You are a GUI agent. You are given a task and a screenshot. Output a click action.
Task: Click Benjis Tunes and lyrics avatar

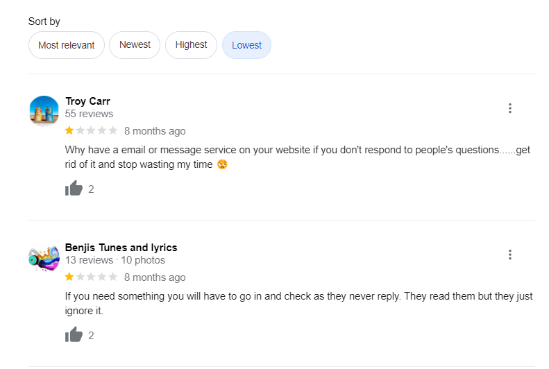coord(44,257)
